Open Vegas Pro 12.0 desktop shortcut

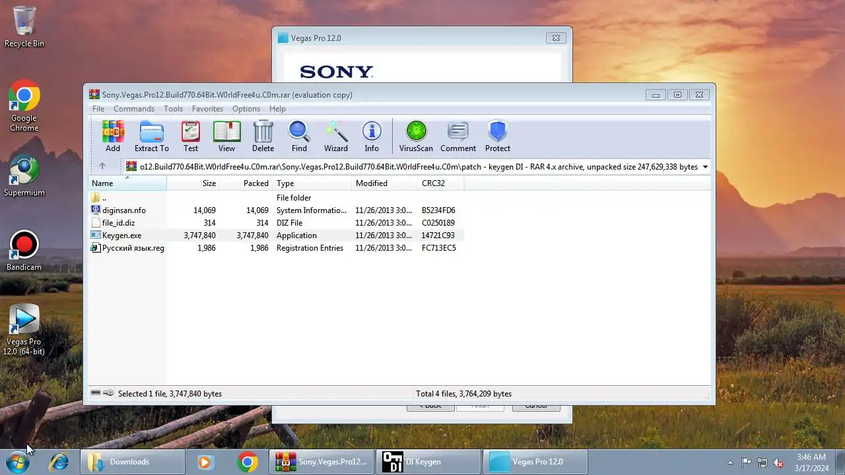pos(24,330)
